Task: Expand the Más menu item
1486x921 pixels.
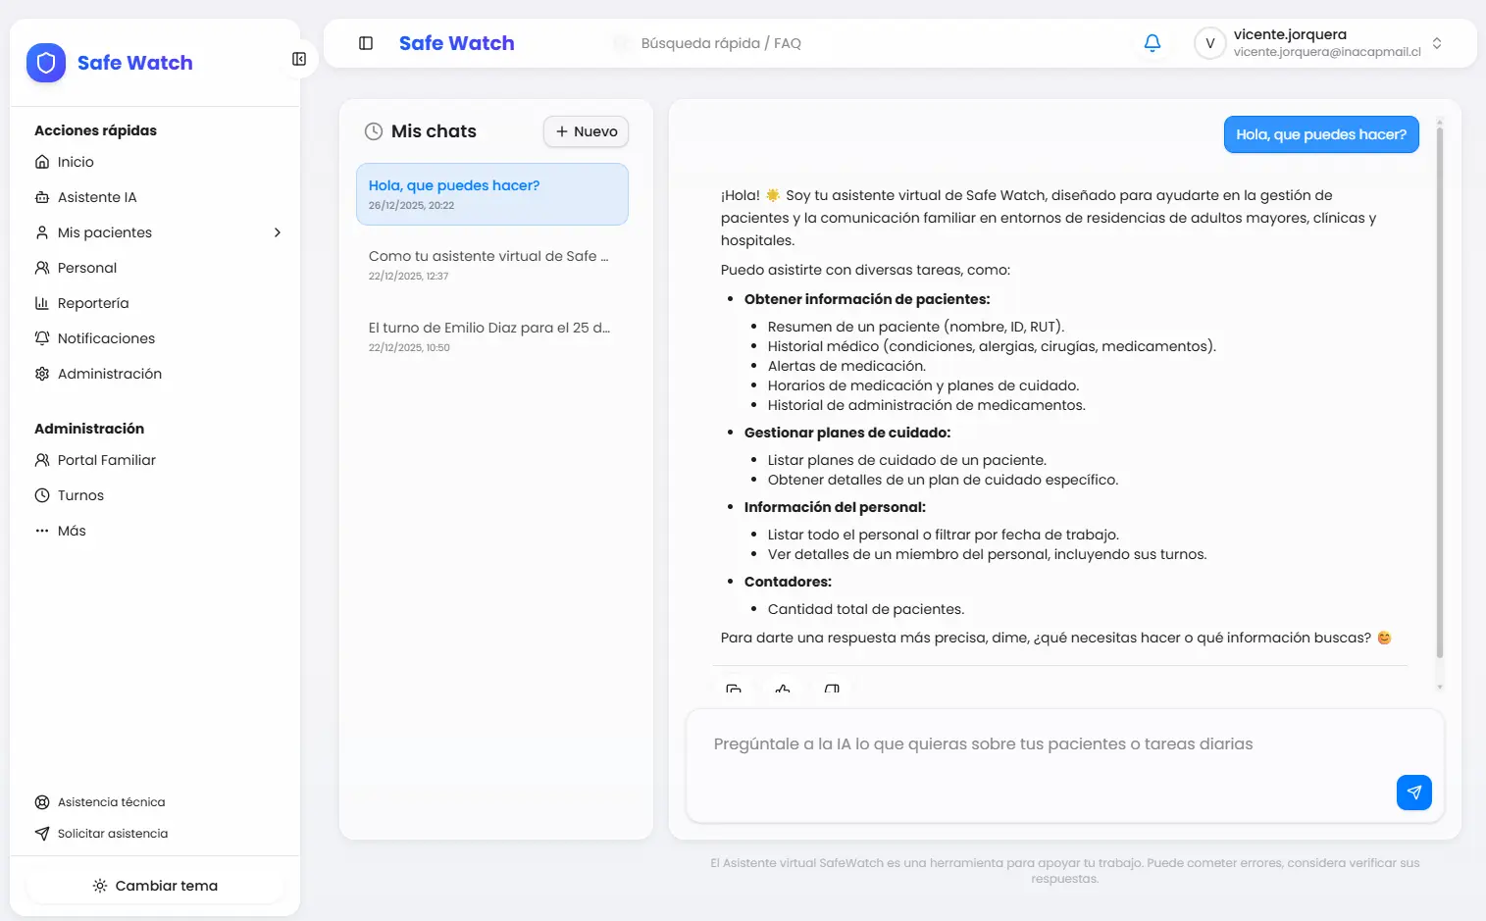Action: pyautogui.click(x=72, y=531)
